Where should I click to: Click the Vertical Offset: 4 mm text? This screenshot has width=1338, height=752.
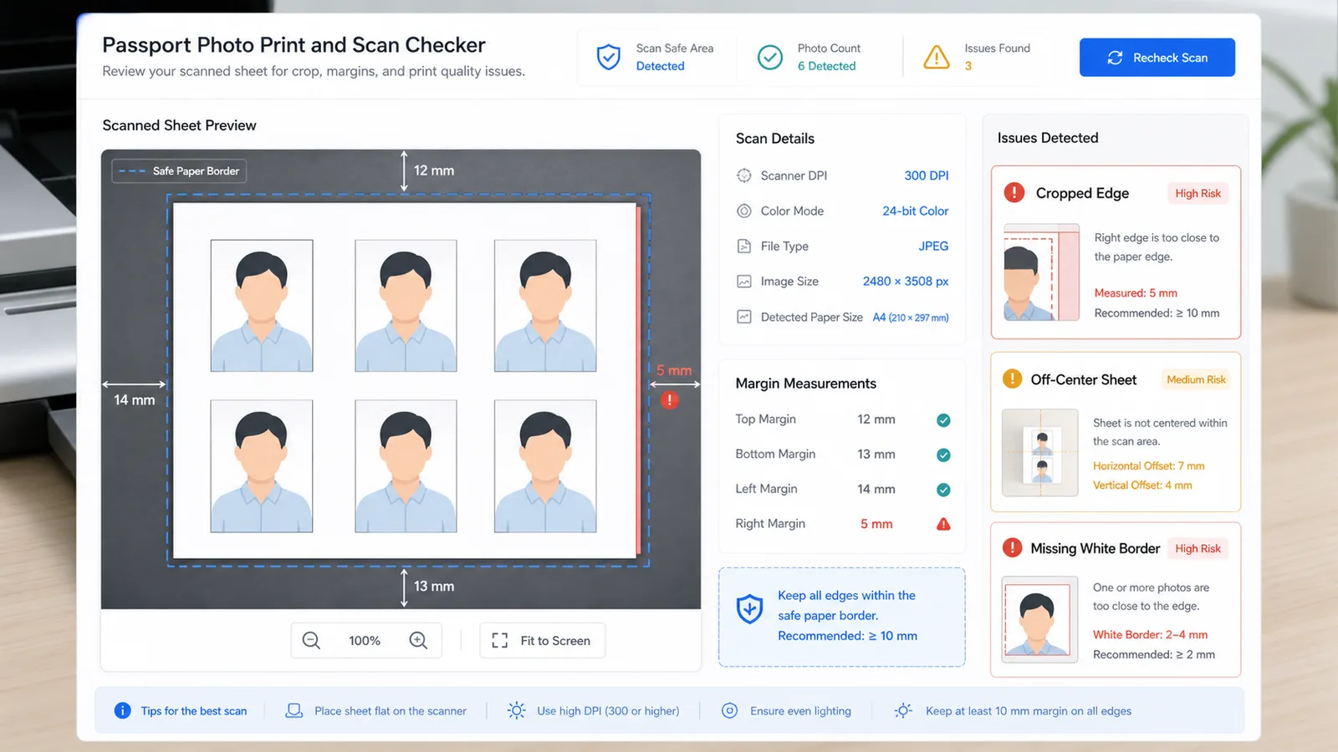point(1142,485)
